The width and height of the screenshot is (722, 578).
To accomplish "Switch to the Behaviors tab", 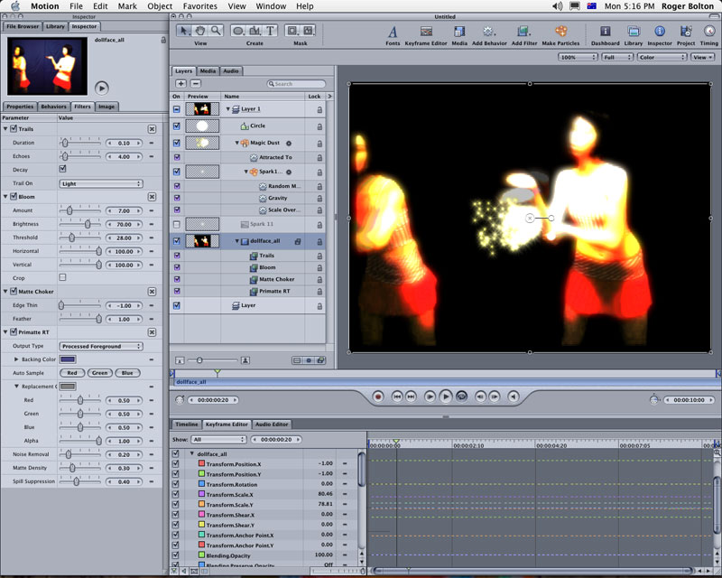I will pyautogui.click(x=54, y=107).
